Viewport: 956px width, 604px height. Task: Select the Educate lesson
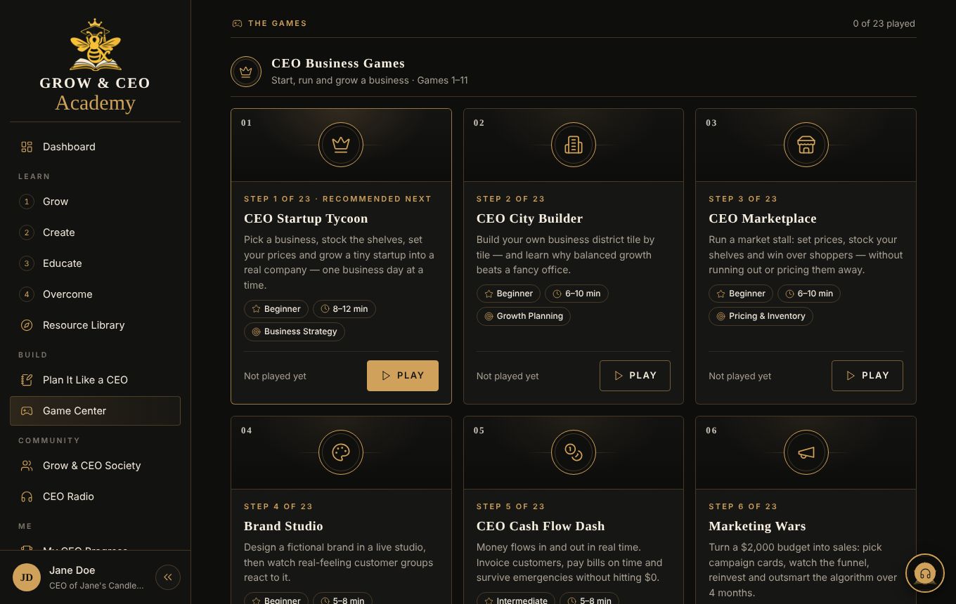(x=95, y=263)
